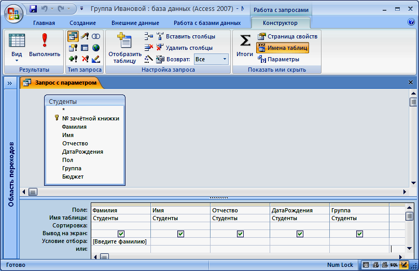This screenshot has width=419, height=271.
Task: Run the query with Выполнить
Action: click(45, 45)
